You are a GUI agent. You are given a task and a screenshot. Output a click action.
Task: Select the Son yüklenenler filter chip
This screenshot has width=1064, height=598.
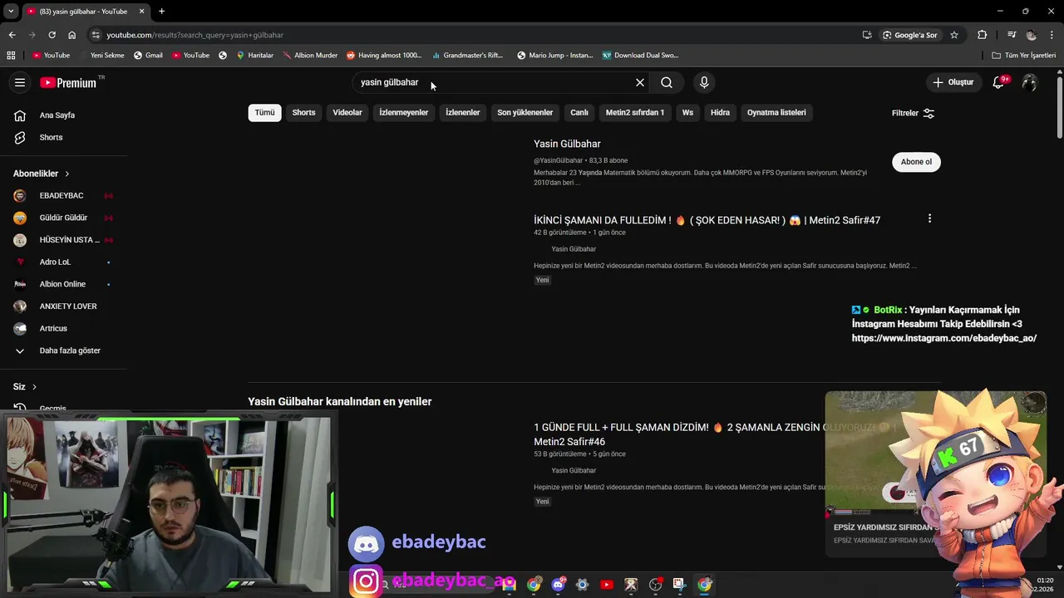tap(525, 113)
